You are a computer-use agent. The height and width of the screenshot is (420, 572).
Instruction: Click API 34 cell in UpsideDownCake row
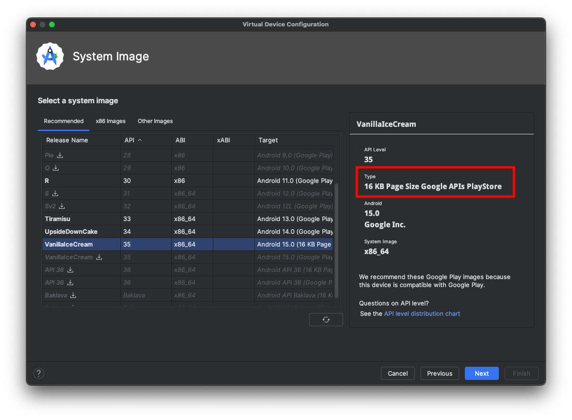[x=146, y=231]
